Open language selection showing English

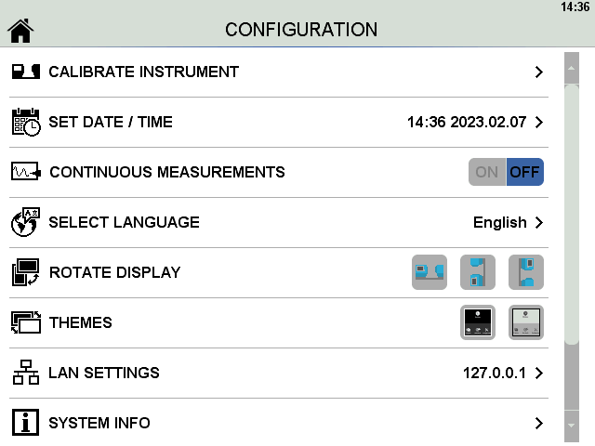[x=508, y=222]
